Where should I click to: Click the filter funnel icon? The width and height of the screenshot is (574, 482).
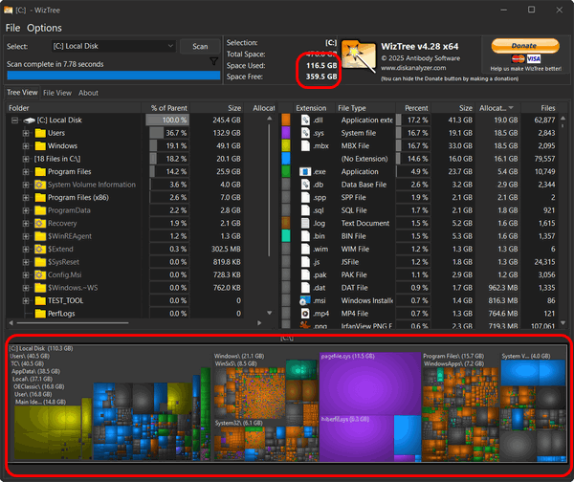tap(213, 61)
